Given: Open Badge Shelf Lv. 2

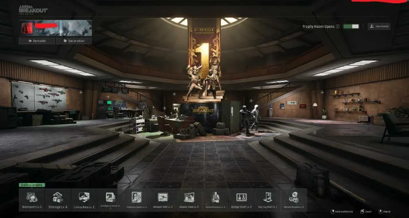Looking at the screenshot, I should pyautogui.click(x=241, y=200).
